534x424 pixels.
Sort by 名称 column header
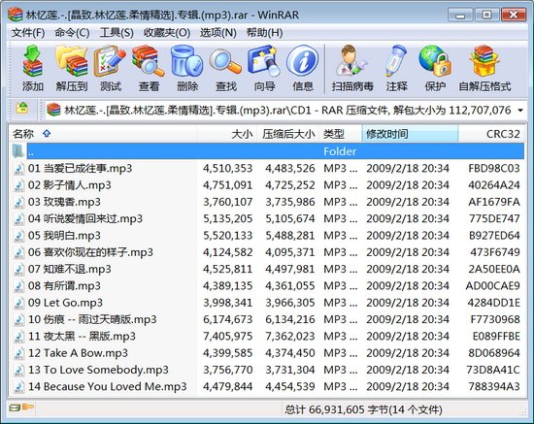(103, 134)
